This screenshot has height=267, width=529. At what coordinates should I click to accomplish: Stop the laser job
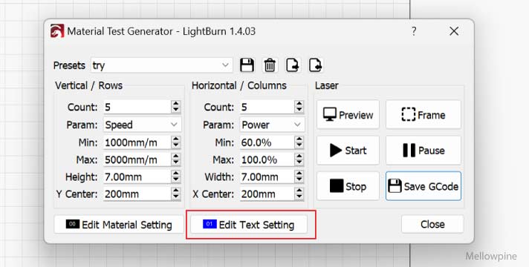coord(348,186)
